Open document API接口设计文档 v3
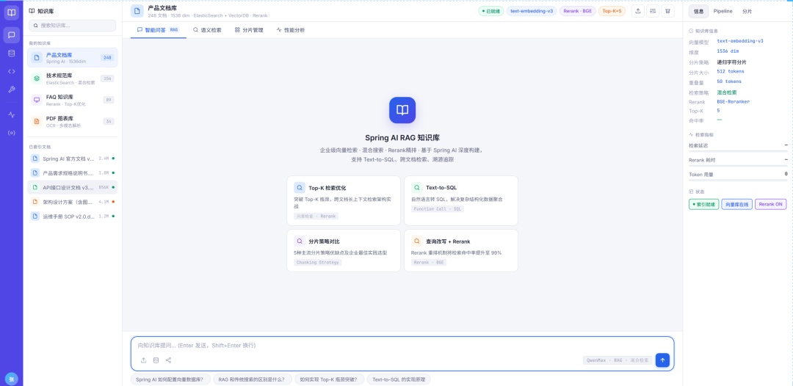This screenshot has width=793, height=386. (x=72, y=187)
